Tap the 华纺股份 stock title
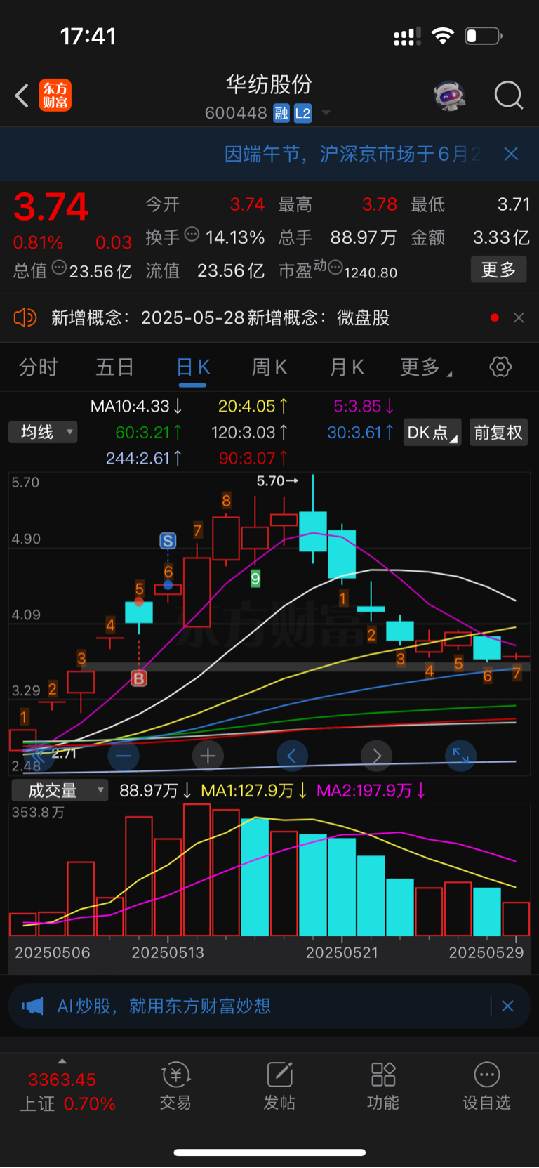The width and height of the screenshot is (539, 1168). pyautogui.click(x=269, y=85)
